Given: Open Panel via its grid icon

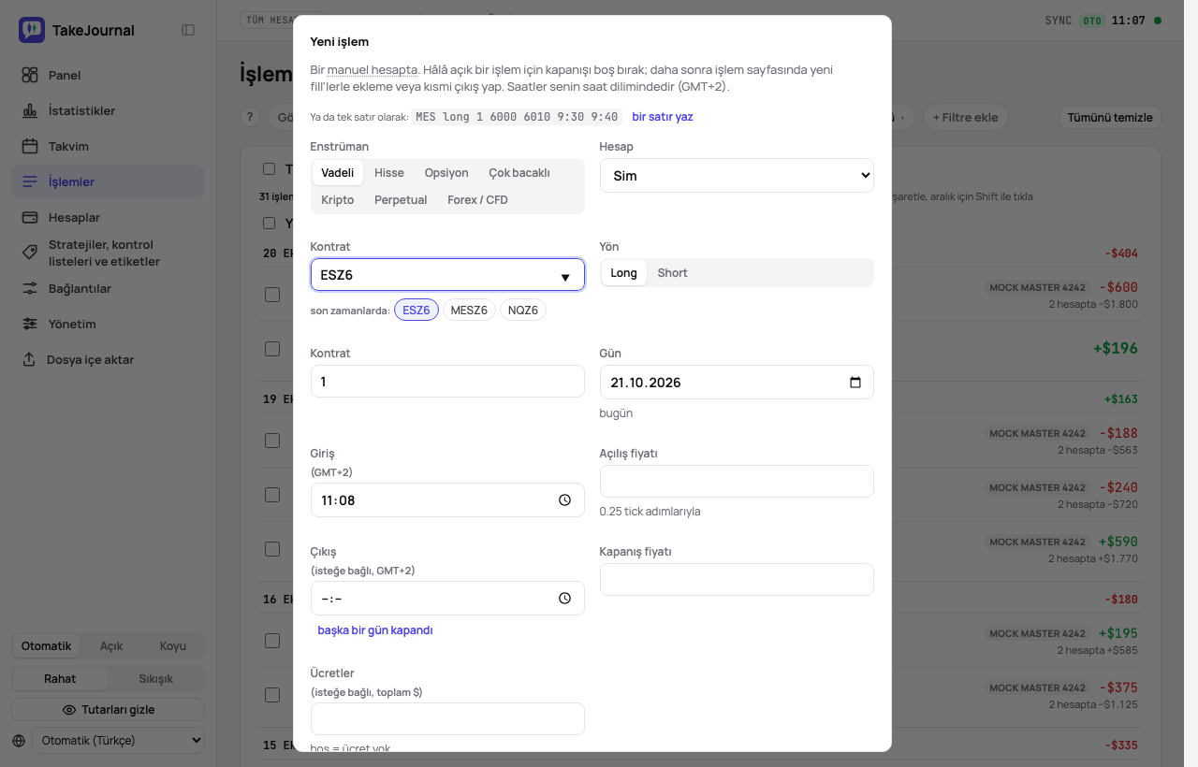Looking at the screenshot, I should tap(30, 75).
